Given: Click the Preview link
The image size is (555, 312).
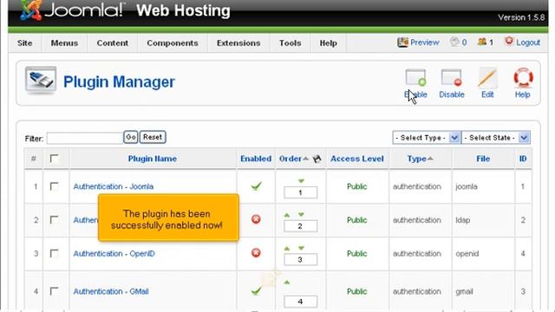Looking at the screenshot, I should [424, 42].
